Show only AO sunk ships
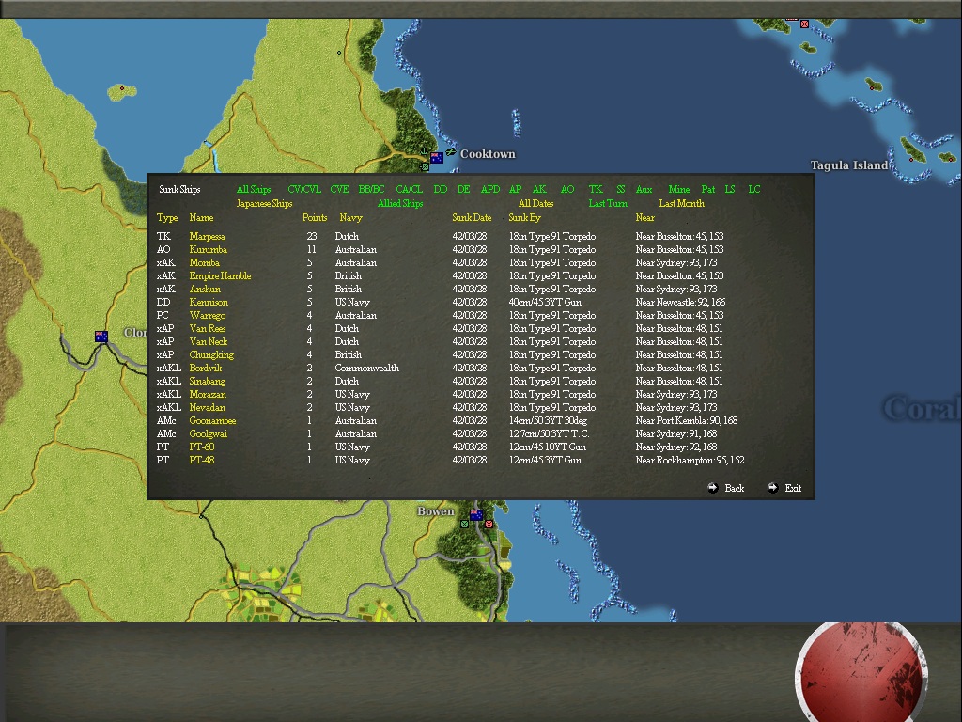The height and width of the screenshot is (722, 962). coord(567,189)
